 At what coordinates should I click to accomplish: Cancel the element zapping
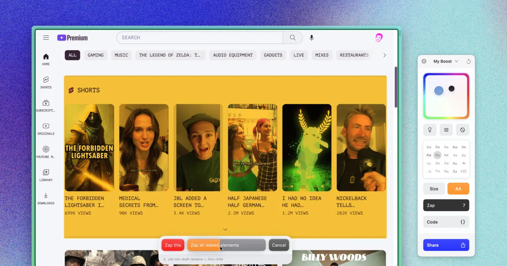click(278, 245)
